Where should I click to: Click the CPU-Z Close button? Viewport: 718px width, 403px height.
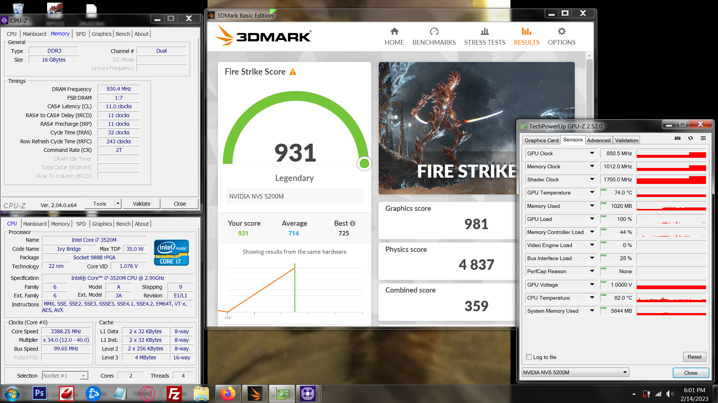(x=180, y=204)
